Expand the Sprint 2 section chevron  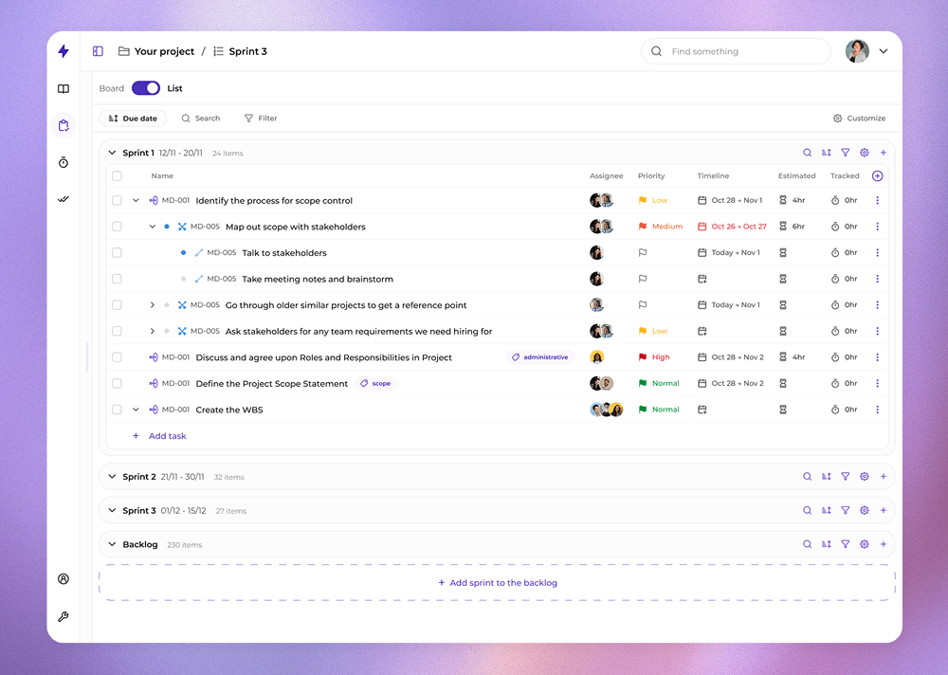click(x=112, y=477)
